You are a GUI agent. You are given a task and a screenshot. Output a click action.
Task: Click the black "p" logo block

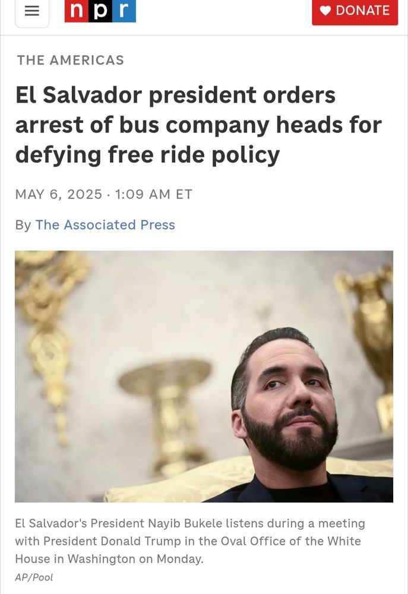click(x=100, y=11)
